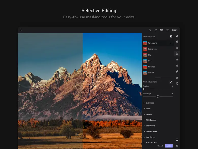
Task: Click the back arrow icon
Action: (x=21, y=30)
